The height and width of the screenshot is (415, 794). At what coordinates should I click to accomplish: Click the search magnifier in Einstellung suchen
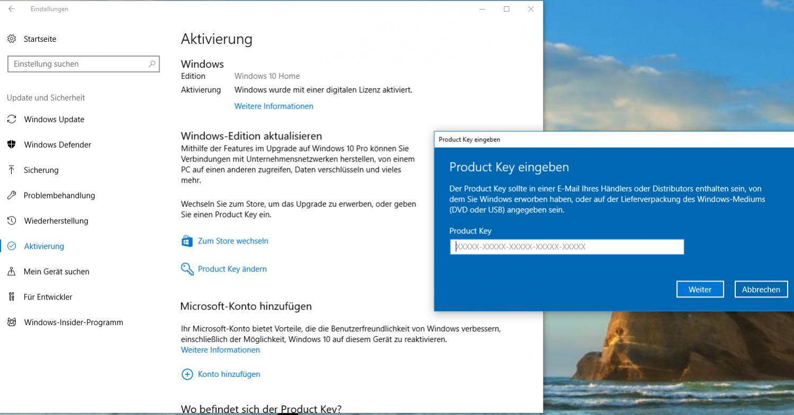(152, 64)
